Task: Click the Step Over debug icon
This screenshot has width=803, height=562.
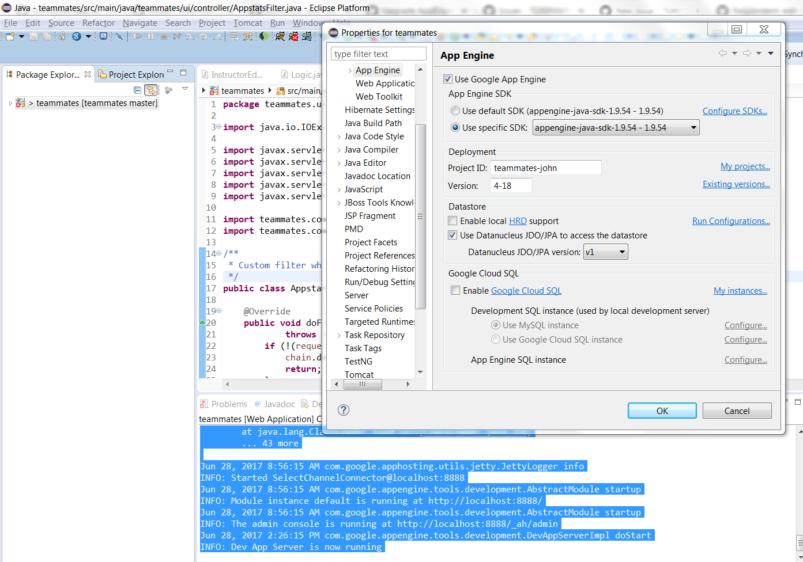Action: pyautogui.click(x=203, y=36)
